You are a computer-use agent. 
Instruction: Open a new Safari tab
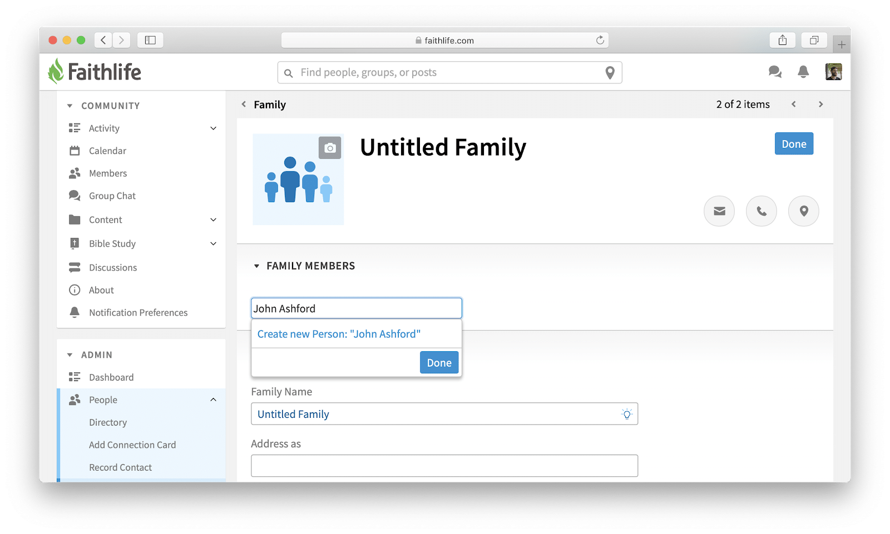[842, 44]
